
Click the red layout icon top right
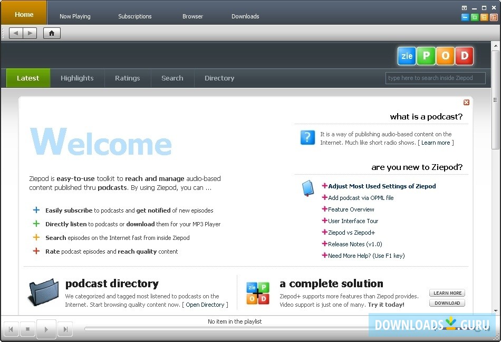click(x=494, y=17)
